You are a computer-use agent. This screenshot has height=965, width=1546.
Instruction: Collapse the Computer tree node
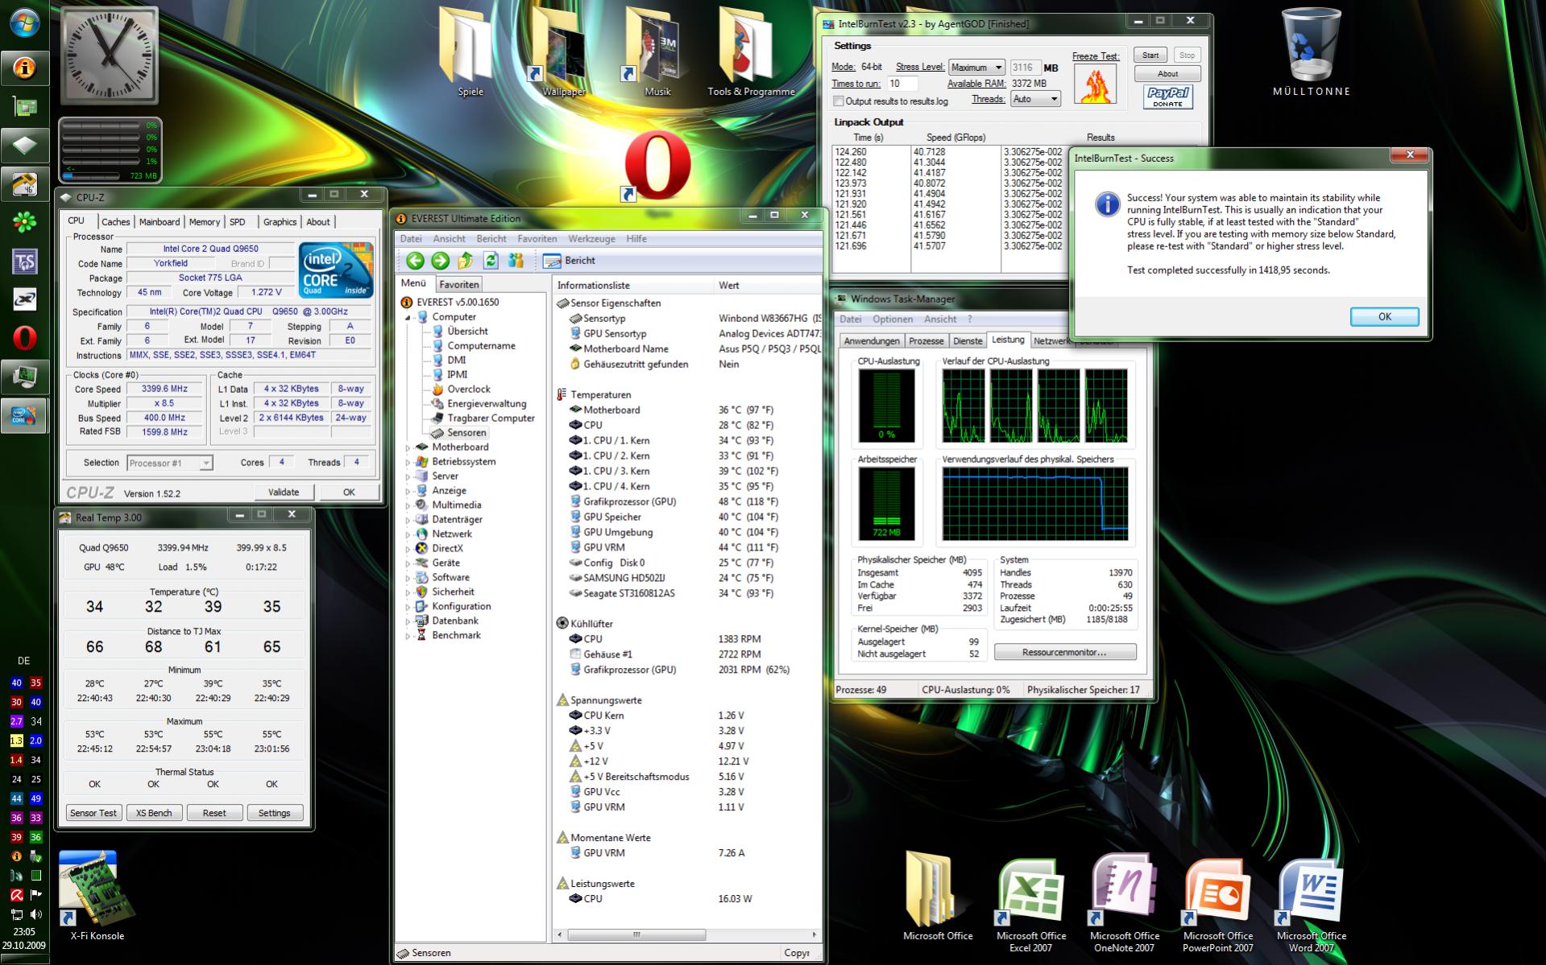(408, 317)
